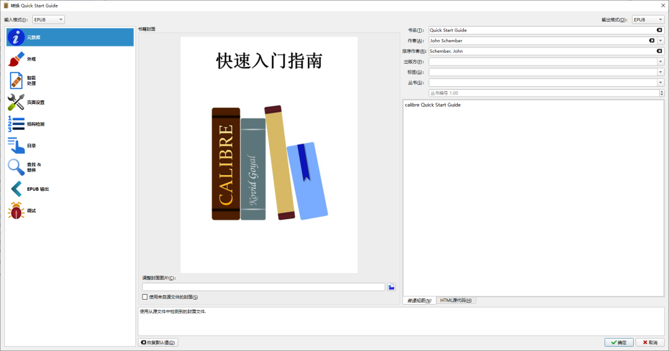Click the book cover preview image
This screenshot has width=669, height=351.
pyautogui.click(x=269, y=155)
